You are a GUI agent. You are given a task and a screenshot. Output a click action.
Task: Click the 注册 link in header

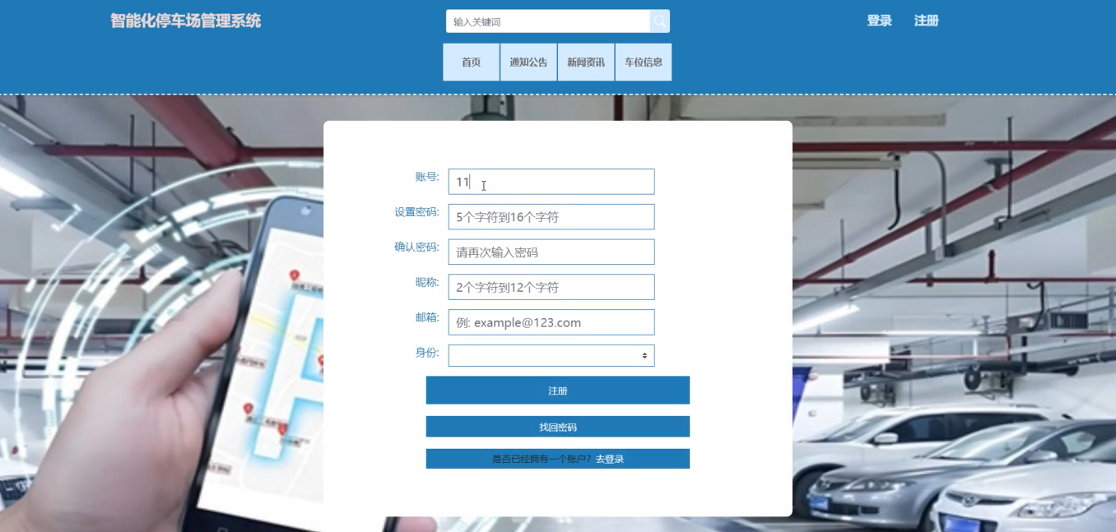click(x=927, y=21)
